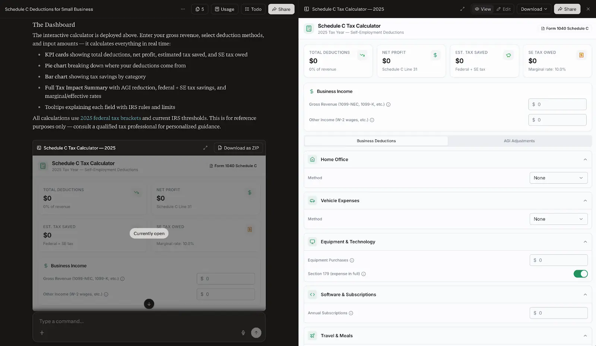Switch to Edit mode

point(504,9)
